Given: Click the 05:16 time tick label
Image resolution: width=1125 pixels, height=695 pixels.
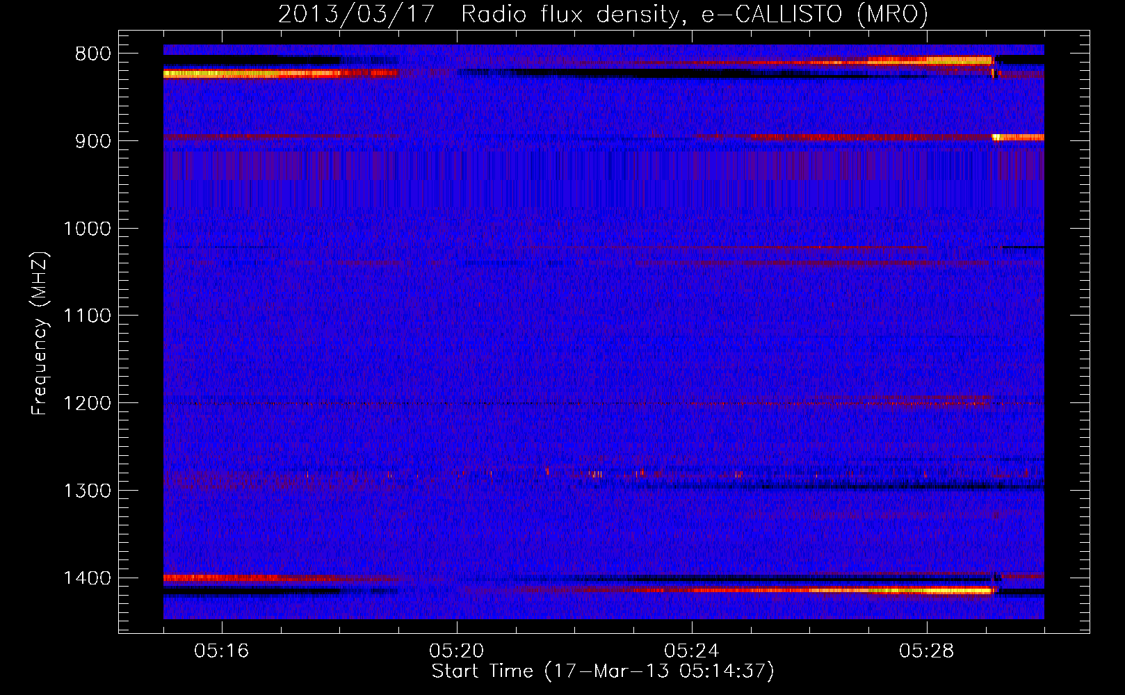Looking at the screenshot, I should coord(222,651).
